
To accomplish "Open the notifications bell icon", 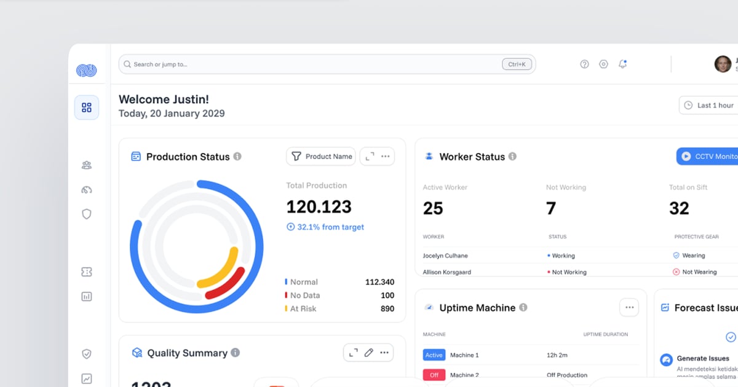I will pyautogui.click(x=622, y=64).
